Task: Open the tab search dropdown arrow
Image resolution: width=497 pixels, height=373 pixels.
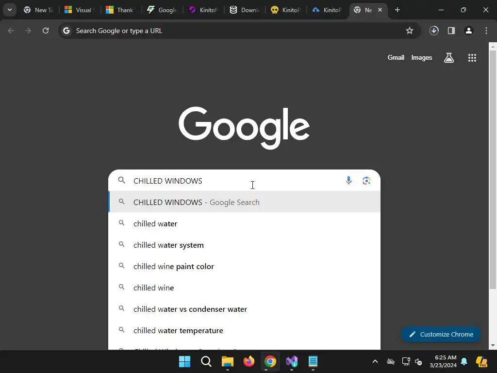Action: pyautogui.click(x=10, y=10)
